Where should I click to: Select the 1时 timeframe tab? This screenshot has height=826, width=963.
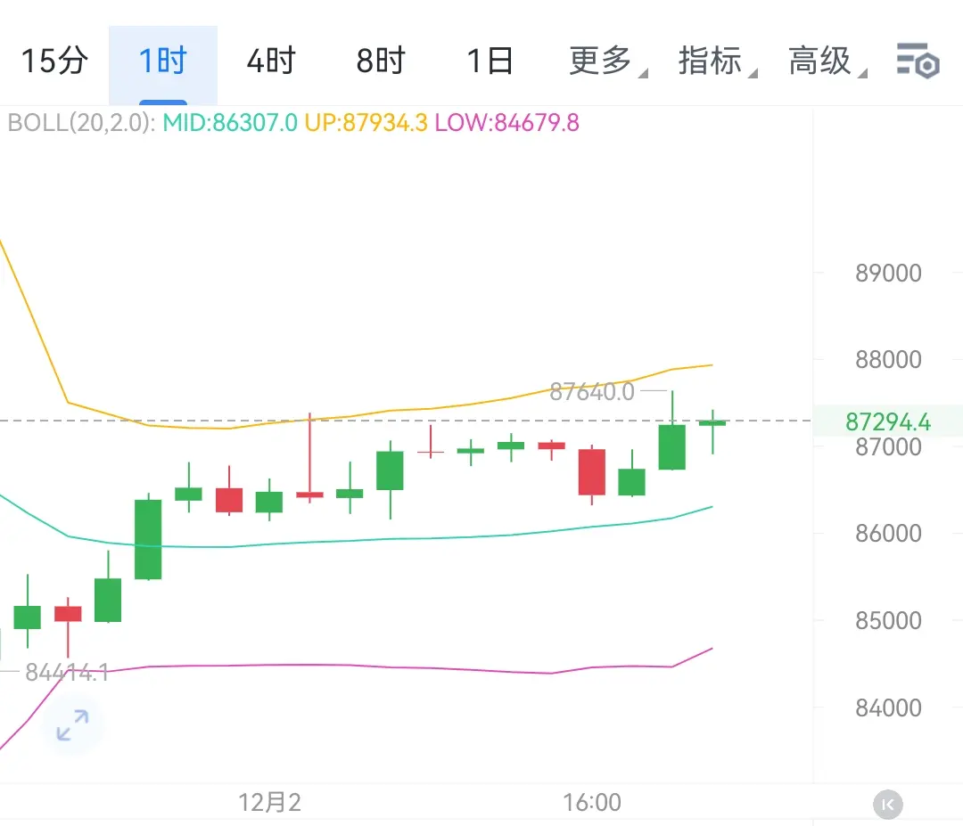click(x=163, y=64)
